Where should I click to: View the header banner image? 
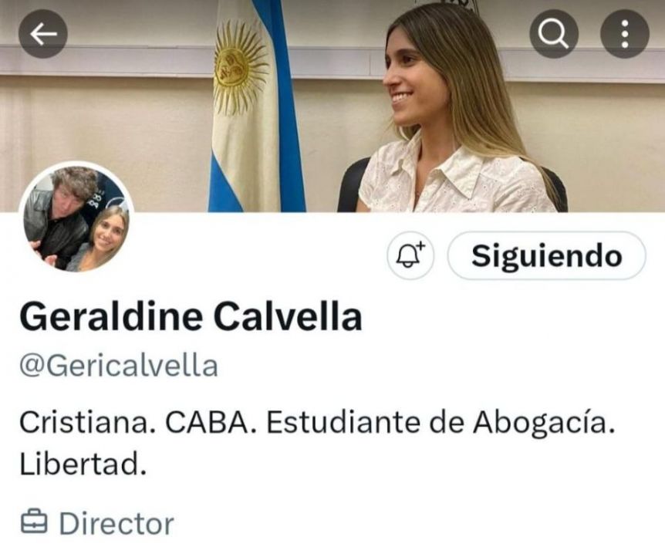(x=332, y=106)
